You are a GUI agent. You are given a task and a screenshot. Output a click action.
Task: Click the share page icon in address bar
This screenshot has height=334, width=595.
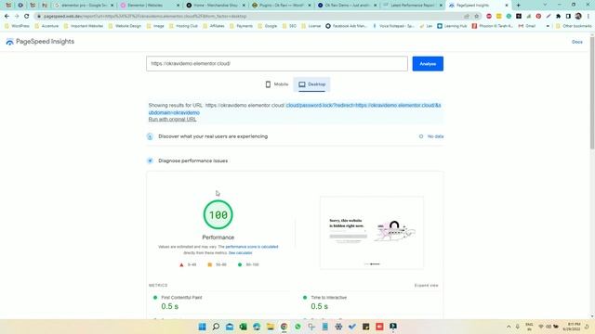click(x=467, y=17)
